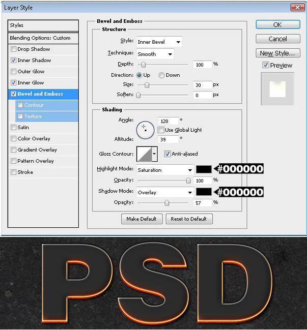This screenshot has width=307, height=330.
Task: Click the angle dial control
Action: (145, 130)
